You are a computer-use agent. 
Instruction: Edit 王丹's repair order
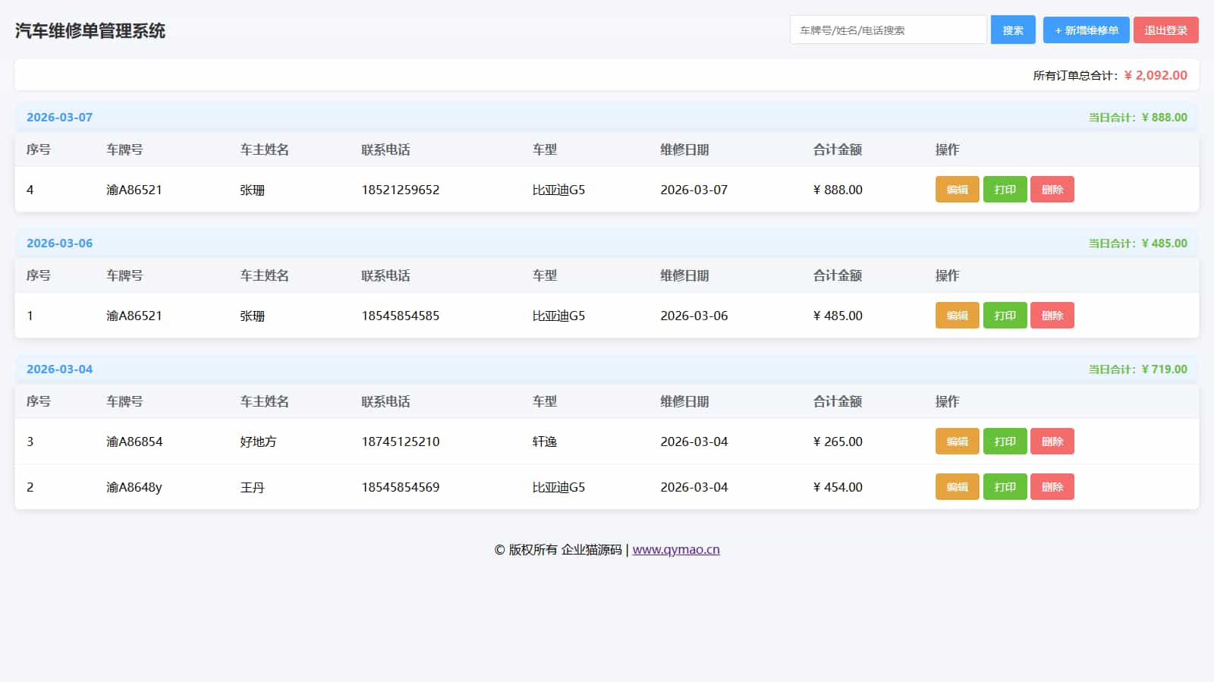pyautogui.click(x=957, y=487)
